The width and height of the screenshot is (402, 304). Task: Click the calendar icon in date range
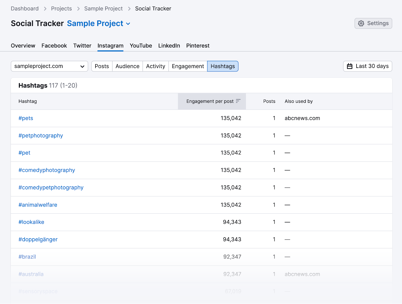click(x=350, y=66)
